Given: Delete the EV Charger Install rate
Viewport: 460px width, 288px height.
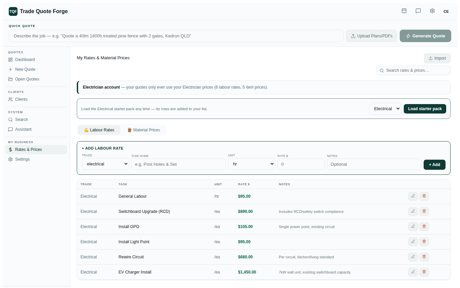Looking at the screenshot, I should [x=424, y=272].
